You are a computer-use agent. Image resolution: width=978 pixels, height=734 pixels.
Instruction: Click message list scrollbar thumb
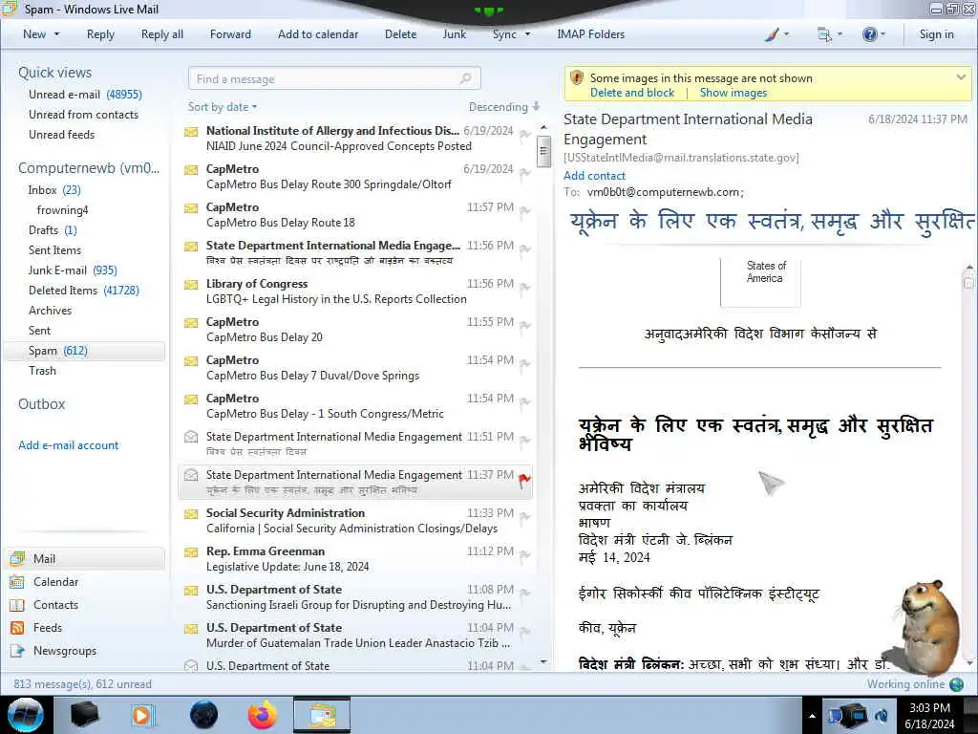pos(543,152)
